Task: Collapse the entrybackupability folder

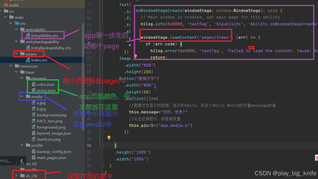Action: [x=17, y=42]
